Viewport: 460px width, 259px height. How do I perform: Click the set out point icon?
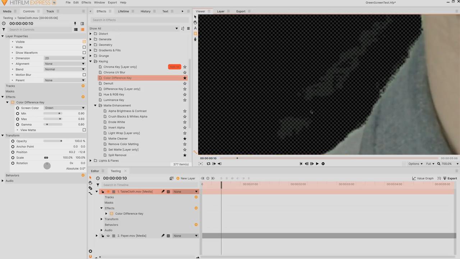[219, 164]
